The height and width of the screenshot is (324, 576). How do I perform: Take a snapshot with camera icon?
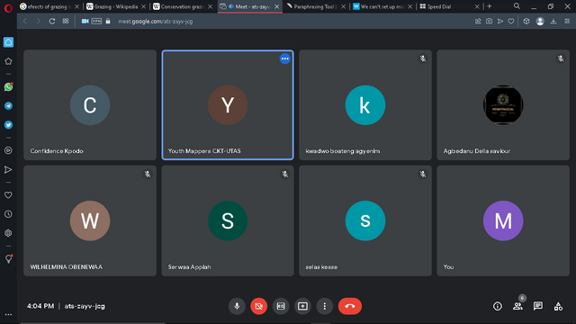489,22
